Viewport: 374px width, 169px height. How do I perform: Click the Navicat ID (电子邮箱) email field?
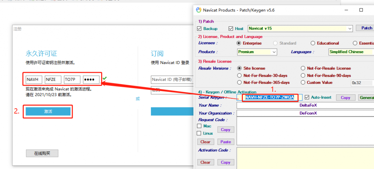[172, 80]
